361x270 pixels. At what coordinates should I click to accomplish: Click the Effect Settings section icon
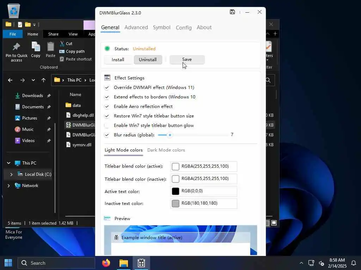tap(107, 78)
